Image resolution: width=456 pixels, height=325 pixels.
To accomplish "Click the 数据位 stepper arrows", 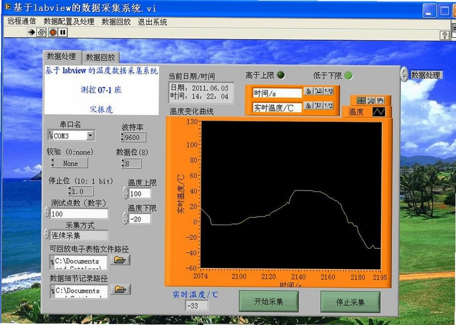I will point(123,163).
